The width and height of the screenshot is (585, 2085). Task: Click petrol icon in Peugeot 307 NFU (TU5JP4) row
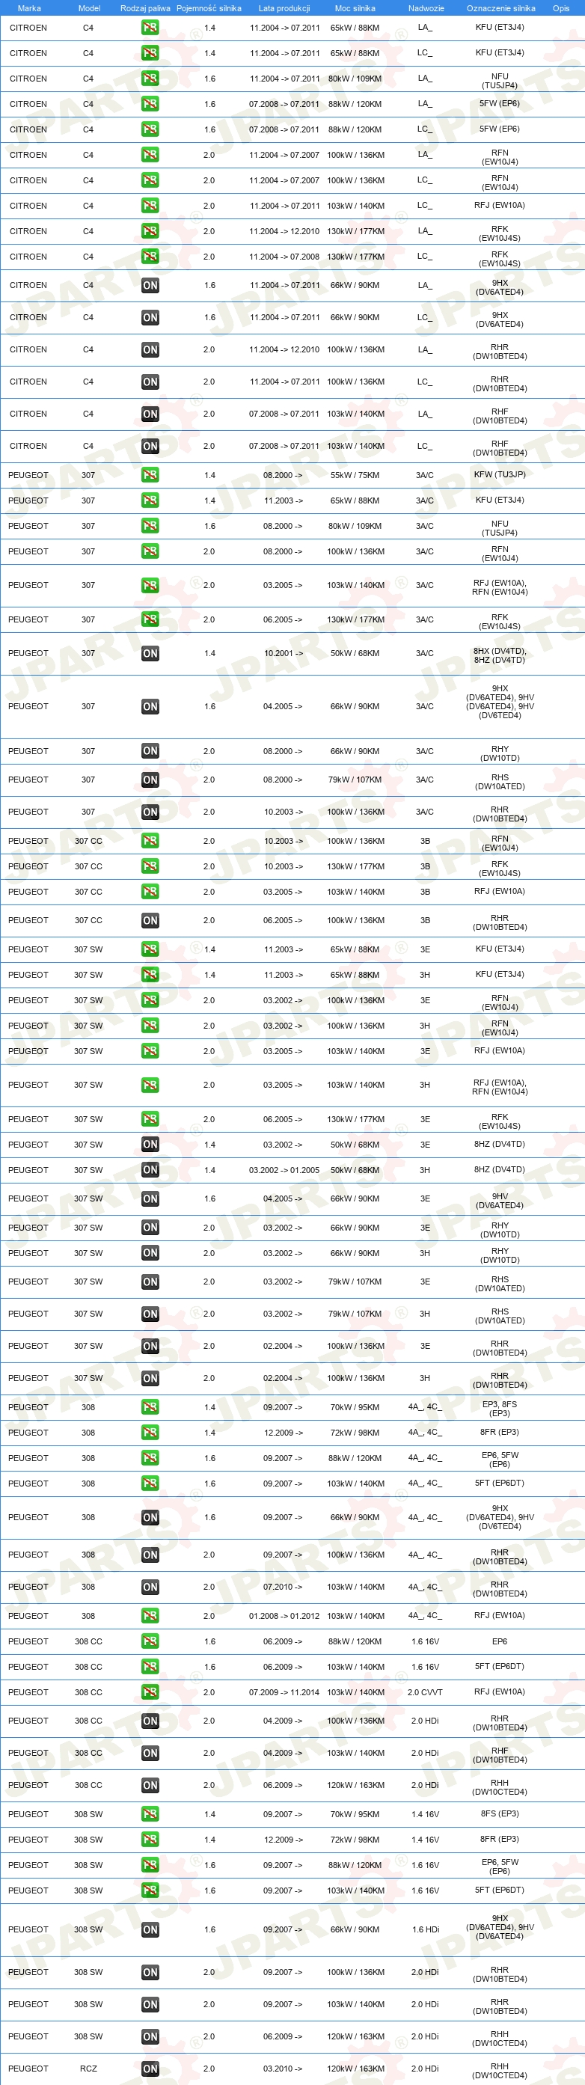pyautogui.click(x=150, y=526)
